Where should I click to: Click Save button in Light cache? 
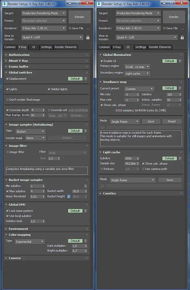170,180
